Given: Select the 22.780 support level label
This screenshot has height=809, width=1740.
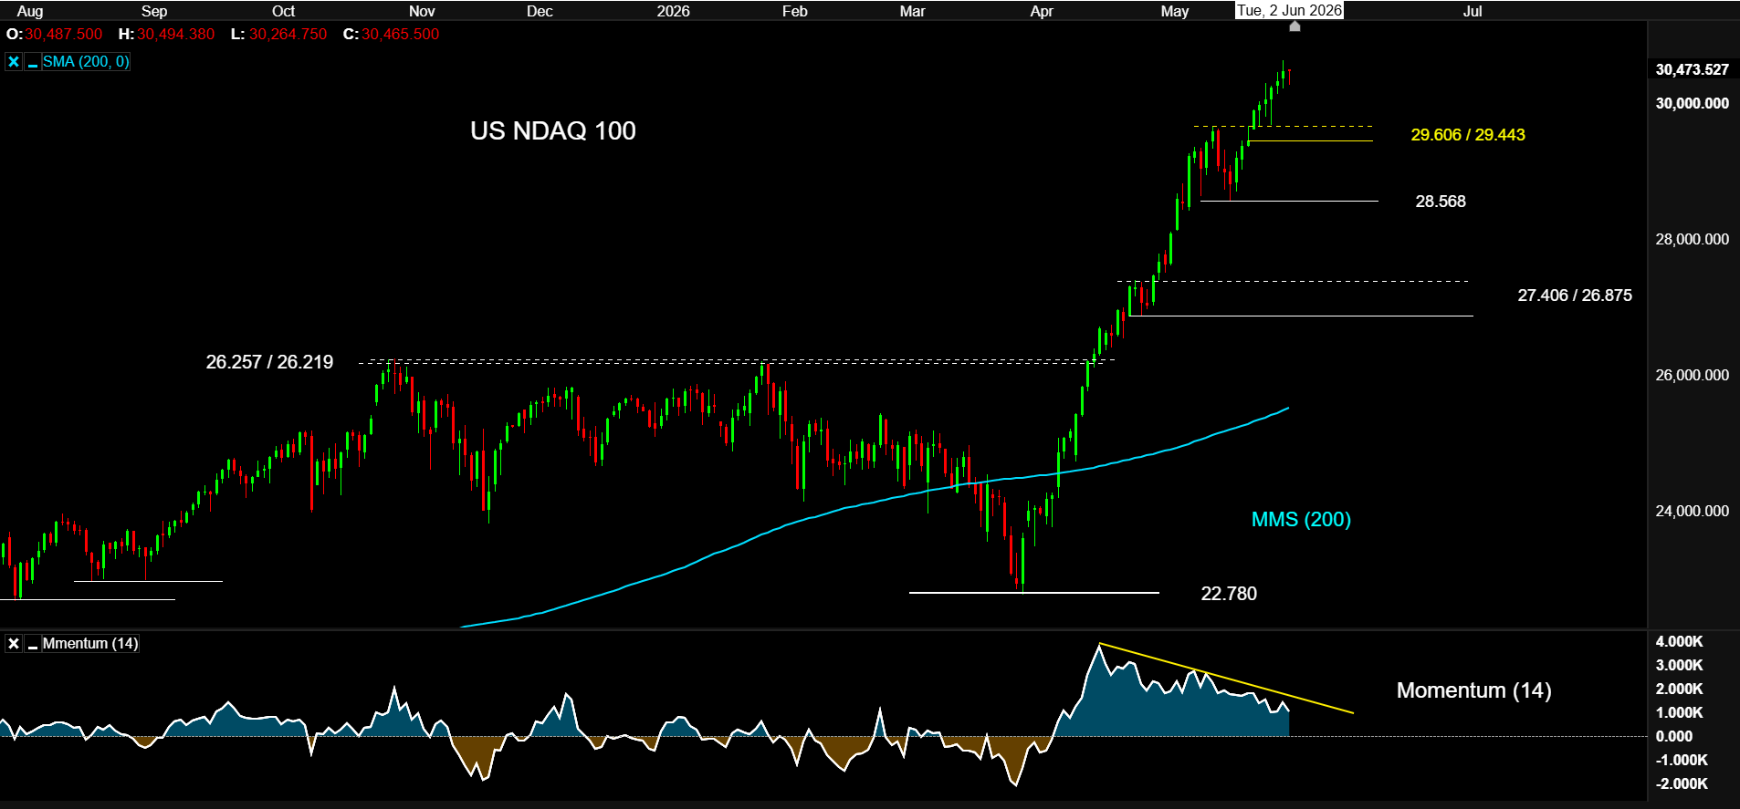Looking at the screenshot, I should 1229,594.
